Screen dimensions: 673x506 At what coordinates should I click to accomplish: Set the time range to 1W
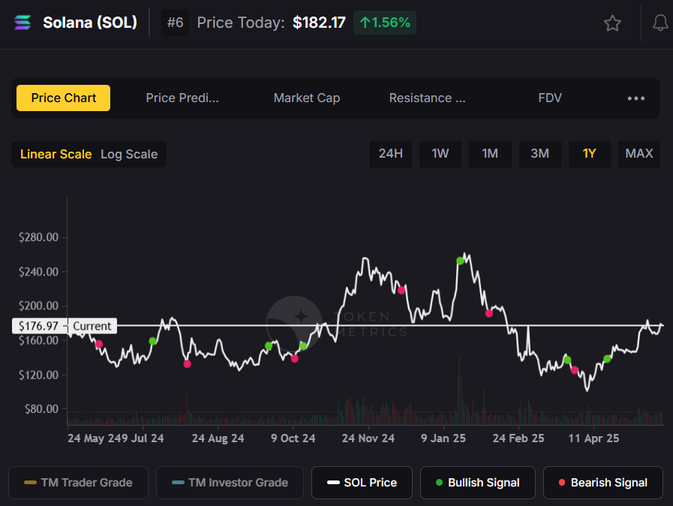click(440, 154)
